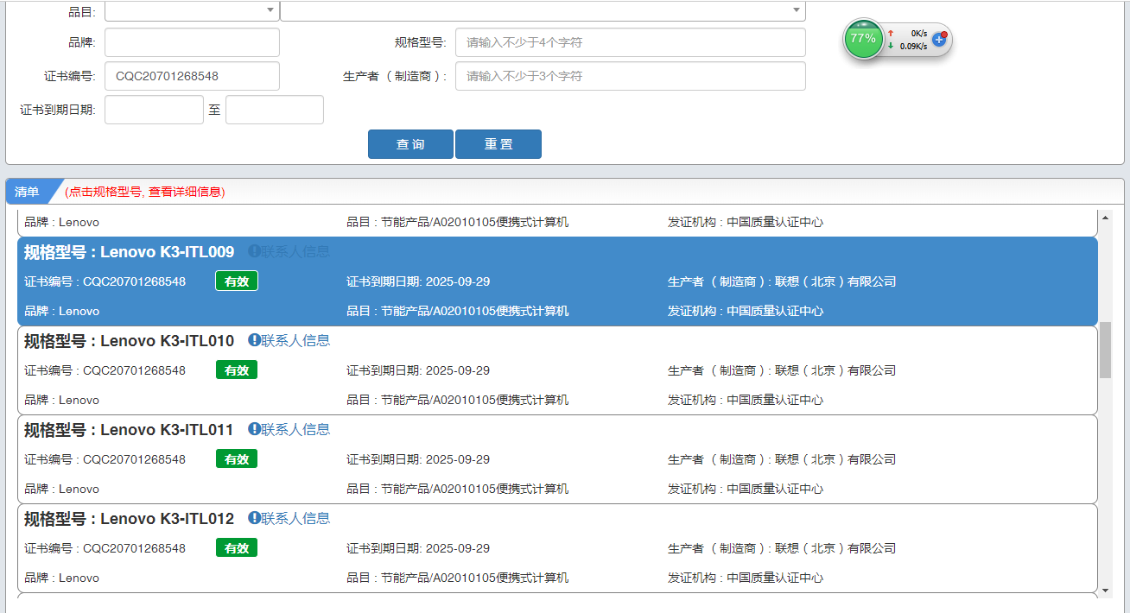
Task: Click the list scrollbar down arrow
Action: pos(1105,591)
